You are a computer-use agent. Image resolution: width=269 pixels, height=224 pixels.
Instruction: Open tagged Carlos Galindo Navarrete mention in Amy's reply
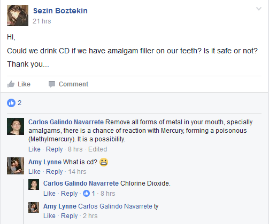tap(115, 206)
